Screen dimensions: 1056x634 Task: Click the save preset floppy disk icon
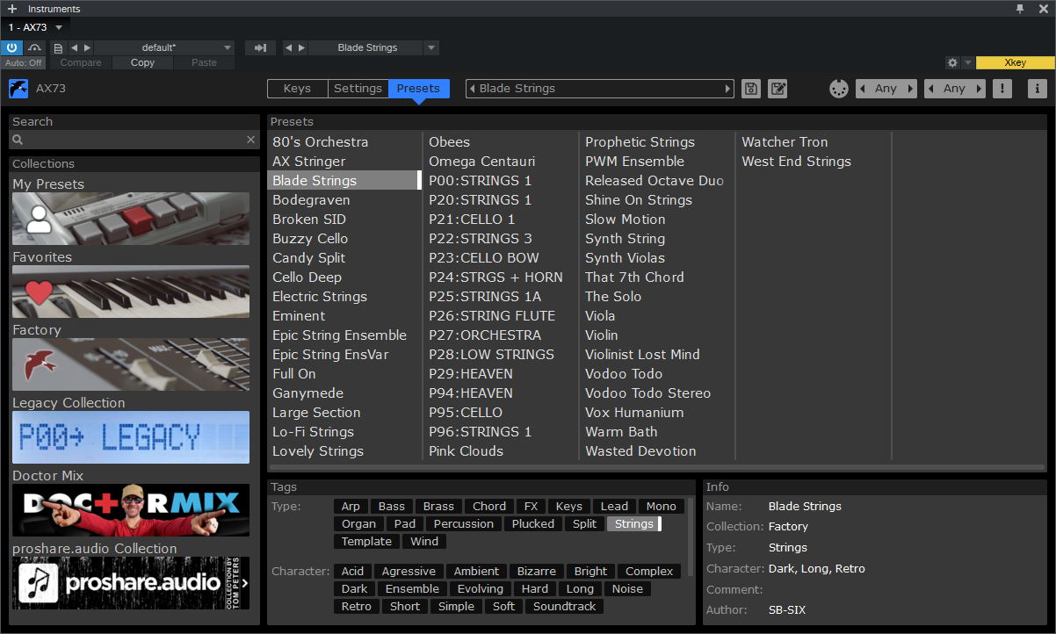[751, 89]
